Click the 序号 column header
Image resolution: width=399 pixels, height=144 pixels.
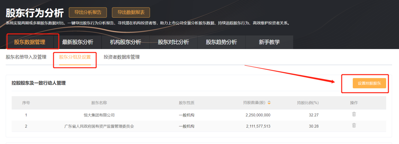click(x=26, y=103)
